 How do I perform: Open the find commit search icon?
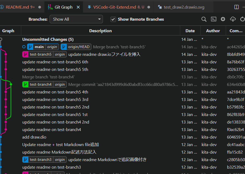(204, 19)
